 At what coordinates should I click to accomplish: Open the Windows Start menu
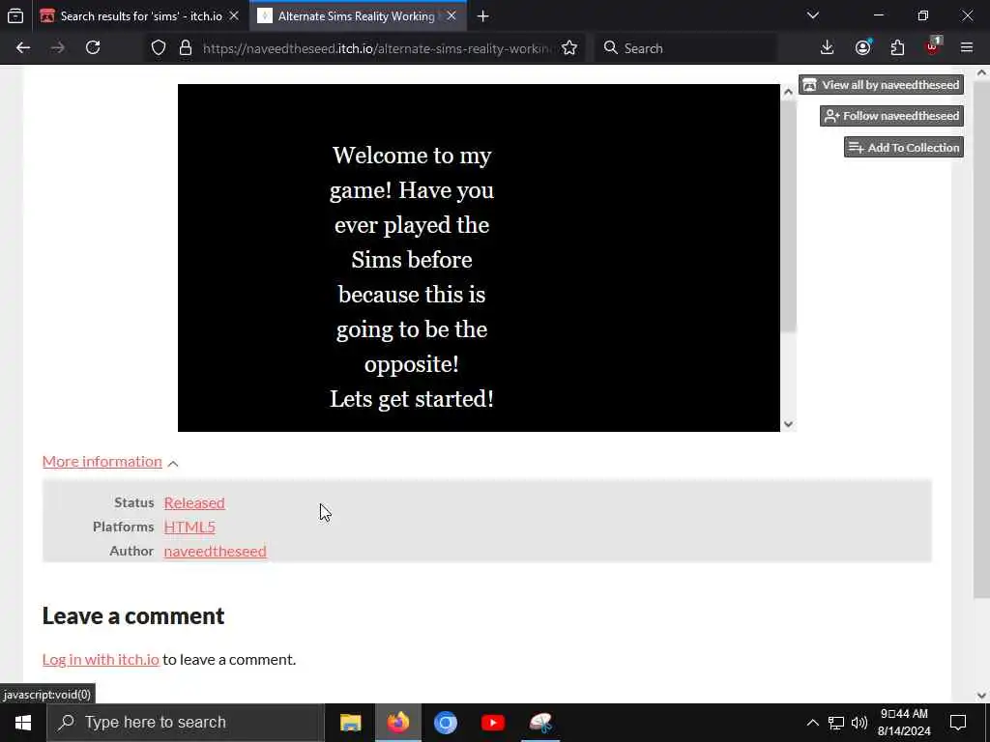[x=23, y=723]
